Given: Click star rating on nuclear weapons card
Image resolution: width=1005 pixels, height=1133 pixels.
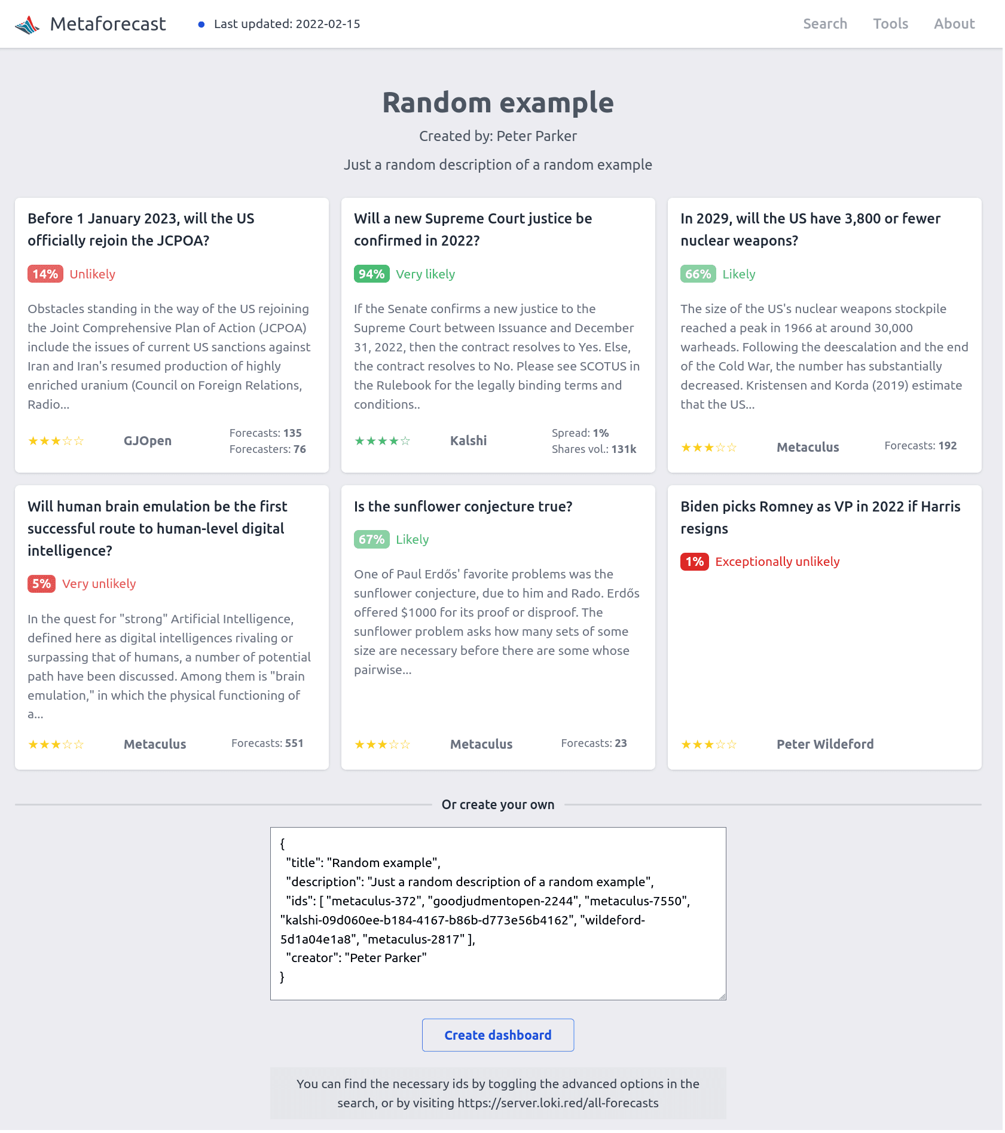Looking at the screenshot, I should tap(708, 448).
